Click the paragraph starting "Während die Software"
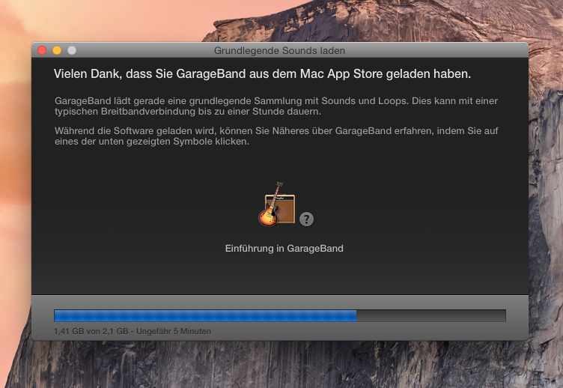 (x=276, y=136)
